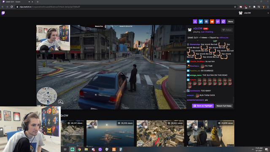Copy the clip link with the copy icon
The height and width of the screenshot is (152, 270).
(223, 22)
